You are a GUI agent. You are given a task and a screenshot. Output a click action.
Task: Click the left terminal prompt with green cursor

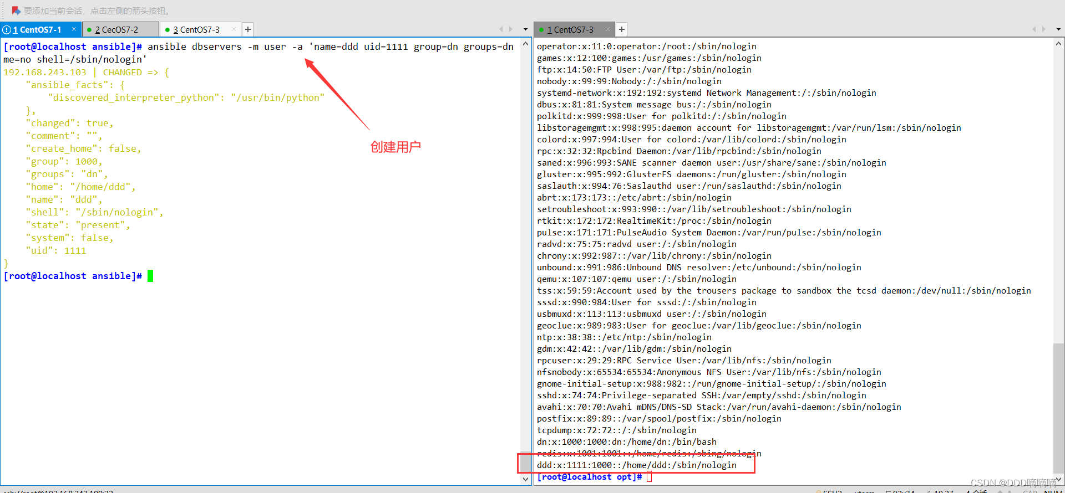[x=78, y=276]
